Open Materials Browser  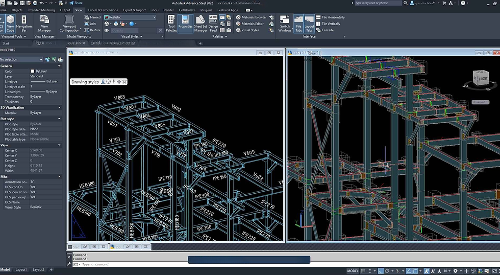click(x=251, y=17)
